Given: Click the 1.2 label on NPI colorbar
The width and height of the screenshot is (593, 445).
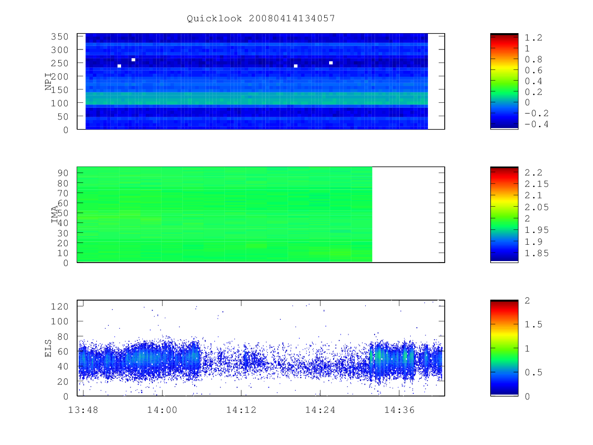Looking at the screenshot, I should point(534,38).
